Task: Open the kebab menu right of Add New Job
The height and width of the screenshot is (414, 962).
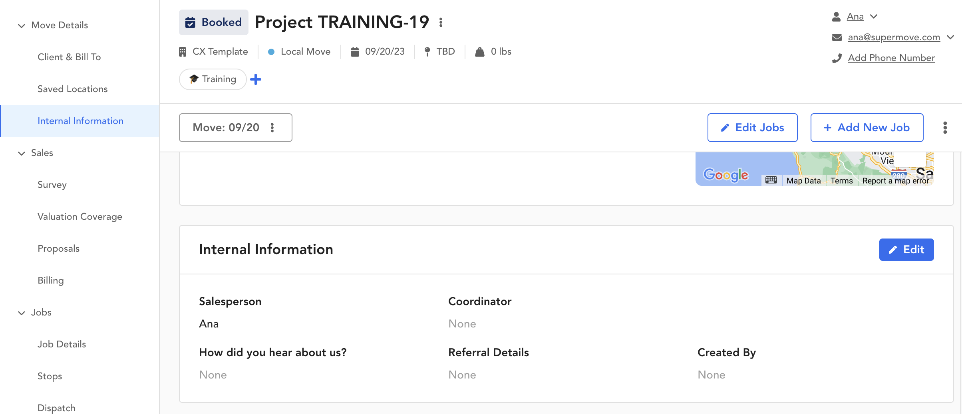Action: (945, 128)
